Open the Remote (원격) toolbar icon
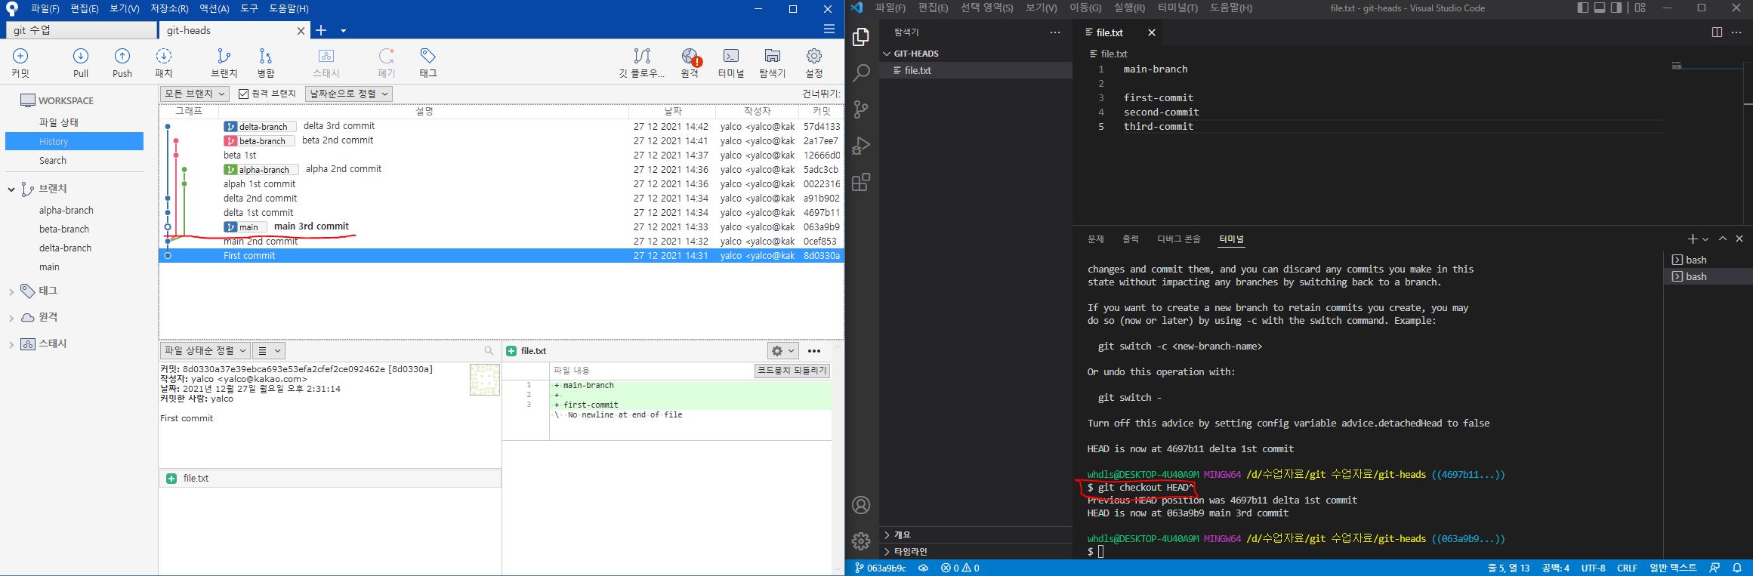The width and height of the screenshot is (1753, 576). tap(690, 63)
